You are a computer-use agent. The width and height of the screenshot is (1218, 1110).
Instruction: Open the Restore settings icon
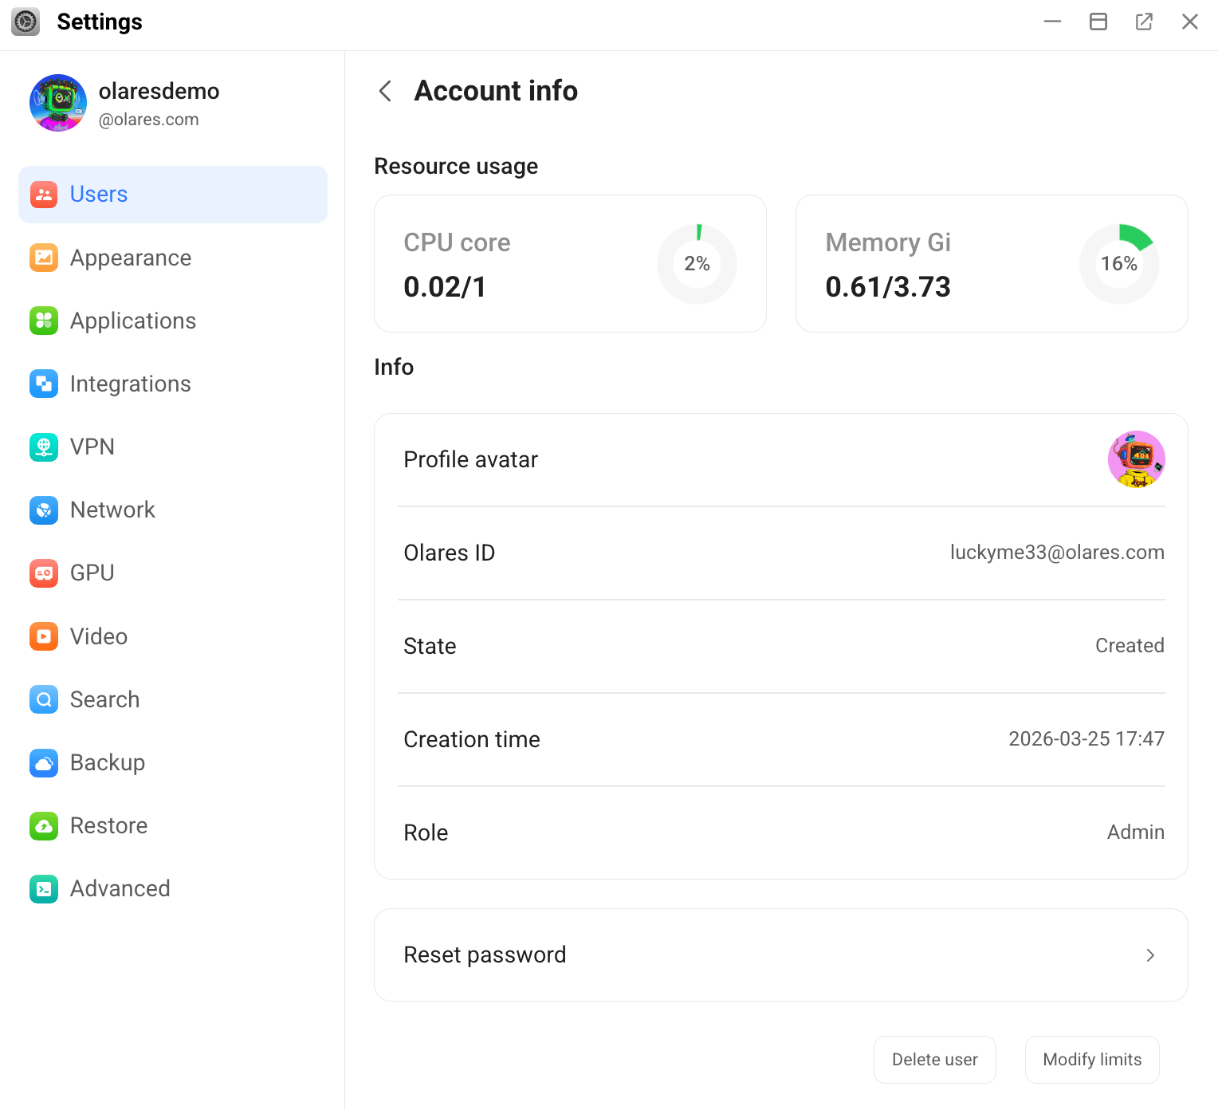[x=44, y=825]
